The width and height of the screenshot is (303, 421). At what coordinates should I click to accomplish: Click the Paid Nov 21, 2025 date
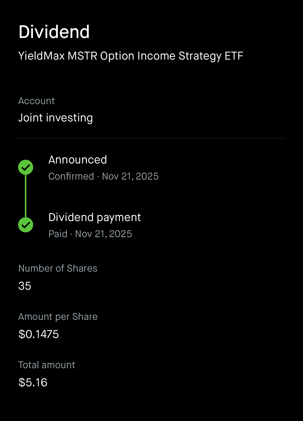click(104, 234)
